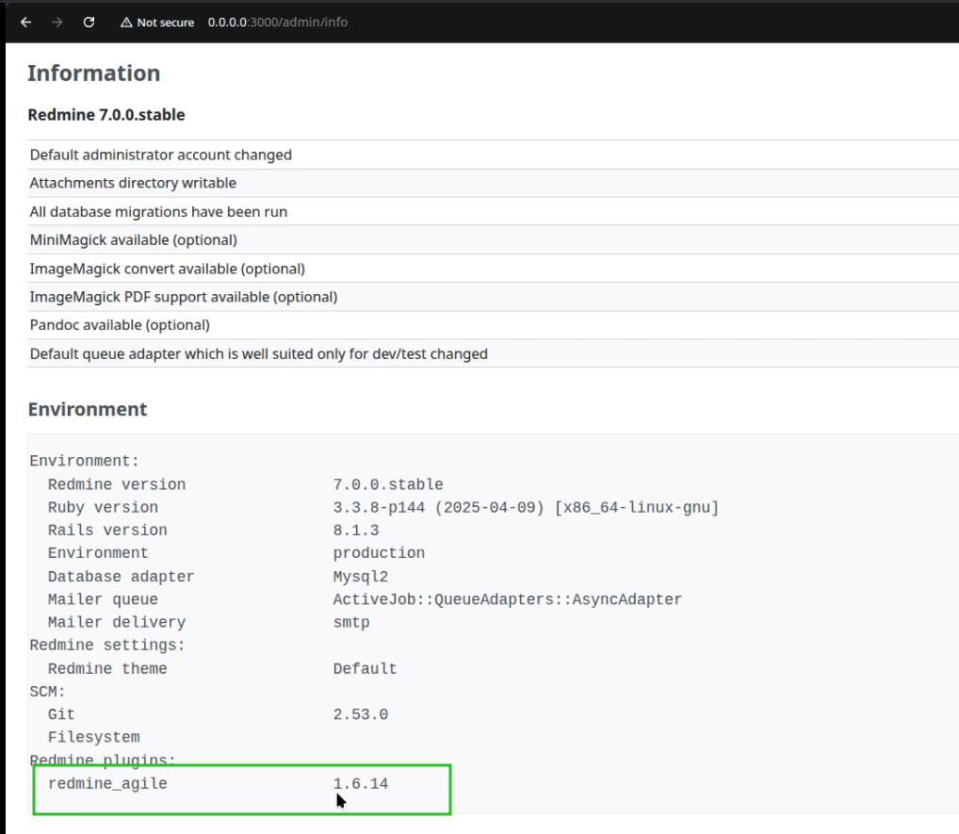Click the browser forward arrow

click(x=57, y=22)
